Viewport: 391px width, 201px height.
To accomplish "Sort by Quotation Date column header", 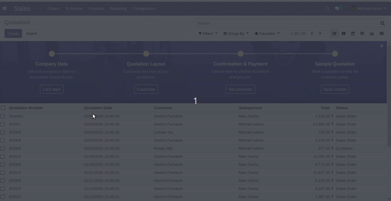I will (98, 108).
